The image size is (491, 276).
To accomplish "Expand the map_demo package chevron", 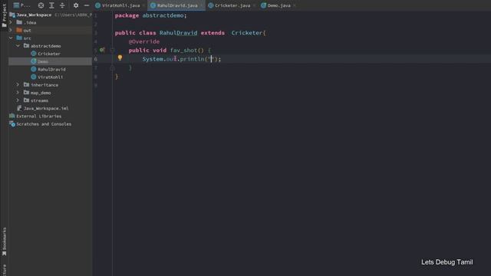I will click(x=18, y=93).
